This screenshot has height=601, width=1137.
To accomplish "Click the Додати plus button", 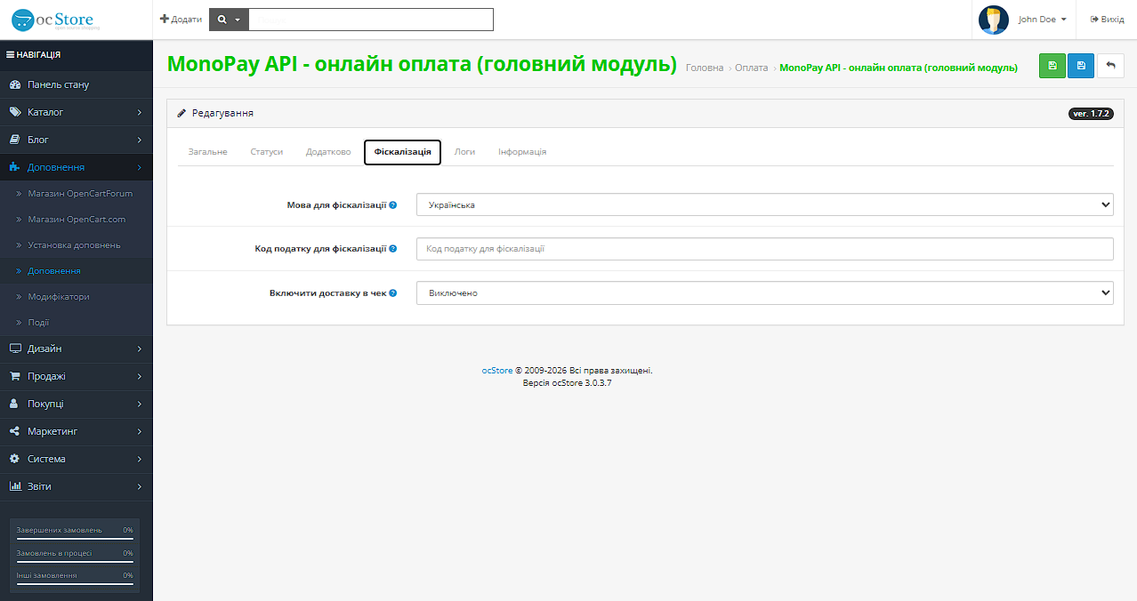I will [181, 19].
